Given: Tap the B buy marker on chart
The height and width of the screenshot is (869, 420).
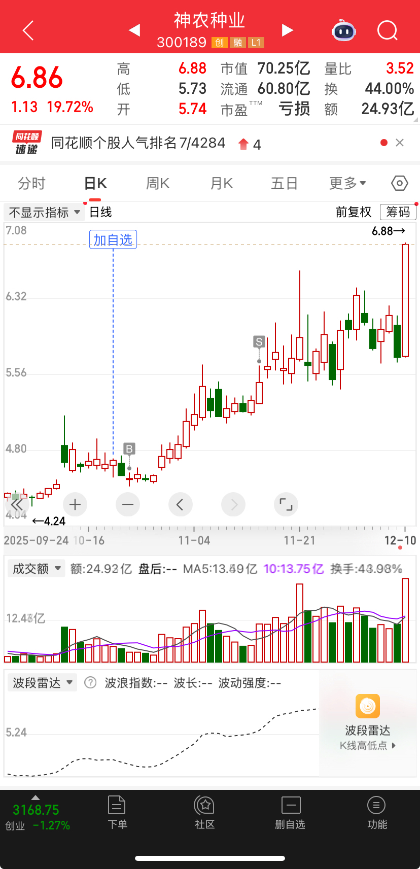Looking at the screenshot, I should 129,449.
